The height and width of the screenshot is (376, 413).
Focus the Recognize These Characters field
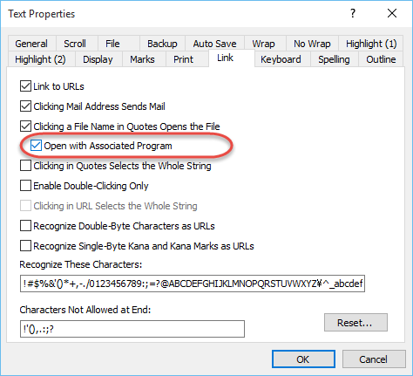coord(193,284)
